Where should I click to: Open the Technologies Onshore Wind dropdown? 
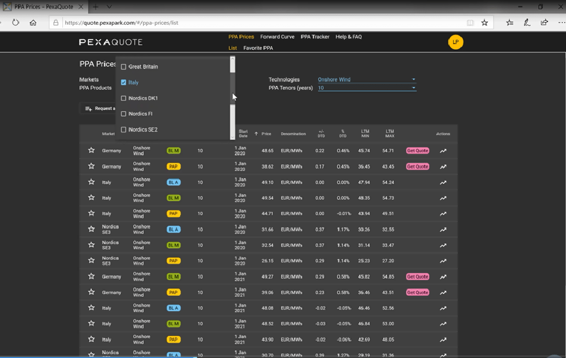tap(367, 79)
